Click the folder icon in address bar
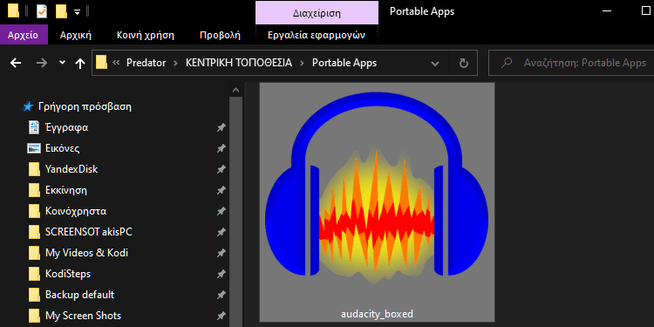The width and height of the screenshot is (654, 327). [101, 63]
